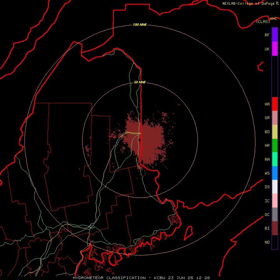Click the GR legend label
The width and height of the screenshot is (280, 280).
pos(267,118)
